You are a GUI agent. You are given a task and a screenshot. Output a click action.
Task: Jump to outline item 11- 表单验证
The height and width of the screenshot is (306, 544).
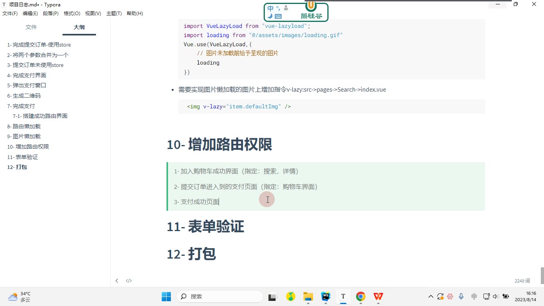coord(23,157)
